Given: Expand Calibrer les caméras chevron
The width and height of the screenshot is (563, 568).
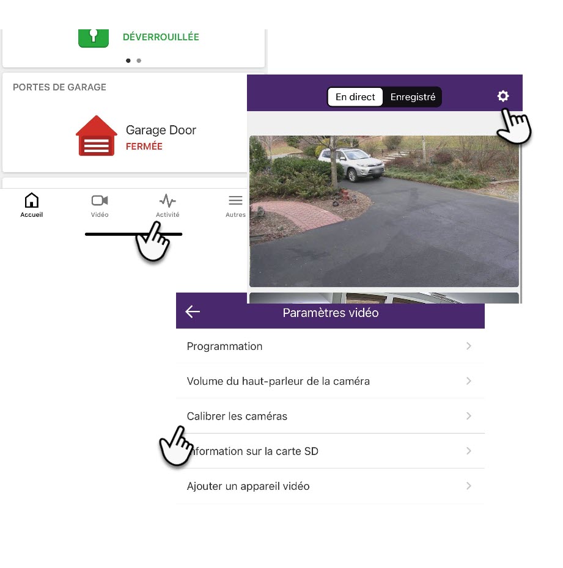Looking at the screenshot, I should pyautogui.click(x=469, y=416).
